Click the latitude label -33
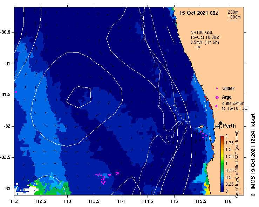 7,189
